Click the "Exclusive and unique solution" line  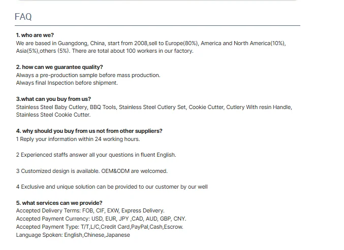(112, 187)
